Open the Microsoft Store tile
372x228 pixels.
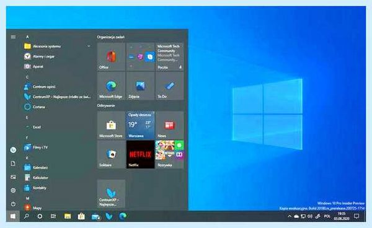tap(111, 125)
